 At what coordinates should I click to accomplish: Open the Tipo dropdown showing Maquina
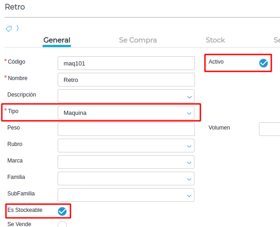pos(126,113)
